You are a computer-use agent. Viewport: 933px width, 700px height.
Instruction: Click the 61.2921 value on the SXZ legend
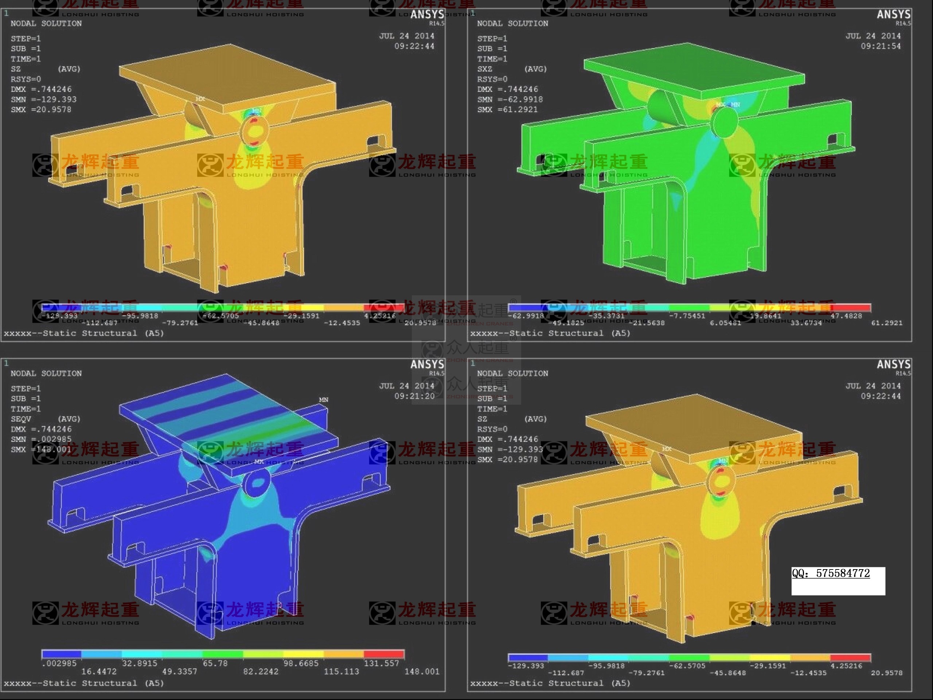pyautogui.click(x=887, y=323)
